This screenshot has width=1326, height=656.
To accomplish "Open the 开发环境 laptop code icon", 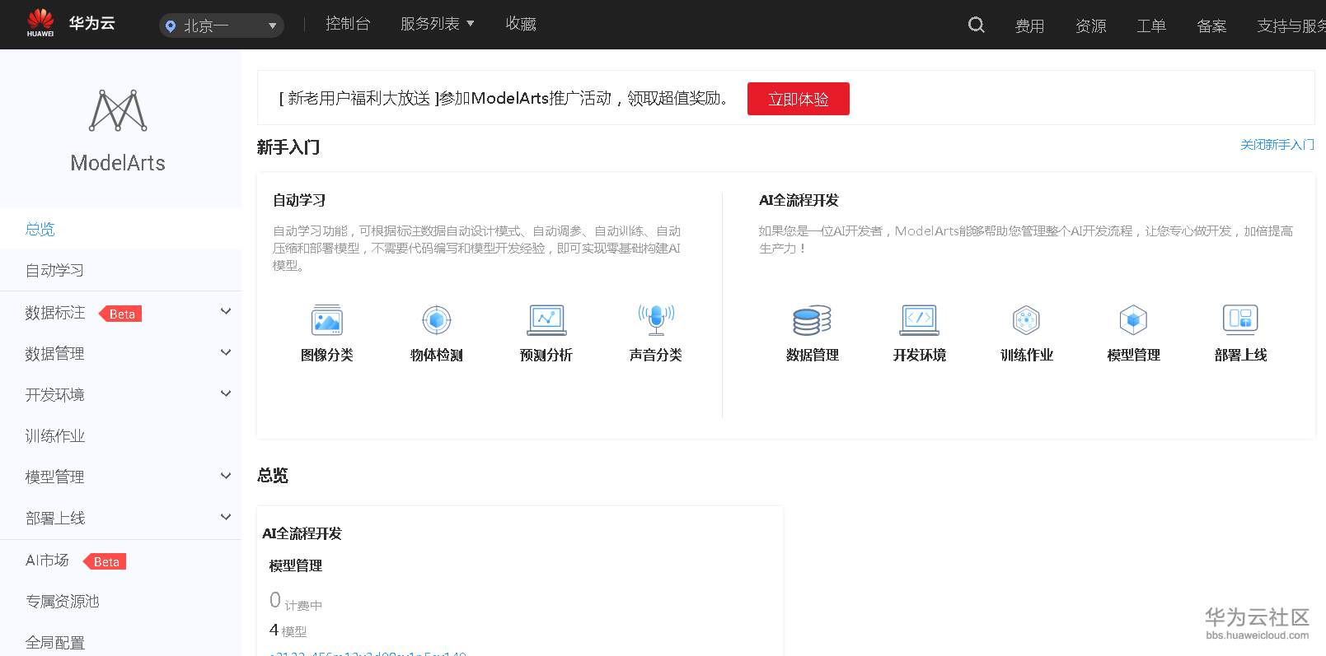I will (920, 319).
